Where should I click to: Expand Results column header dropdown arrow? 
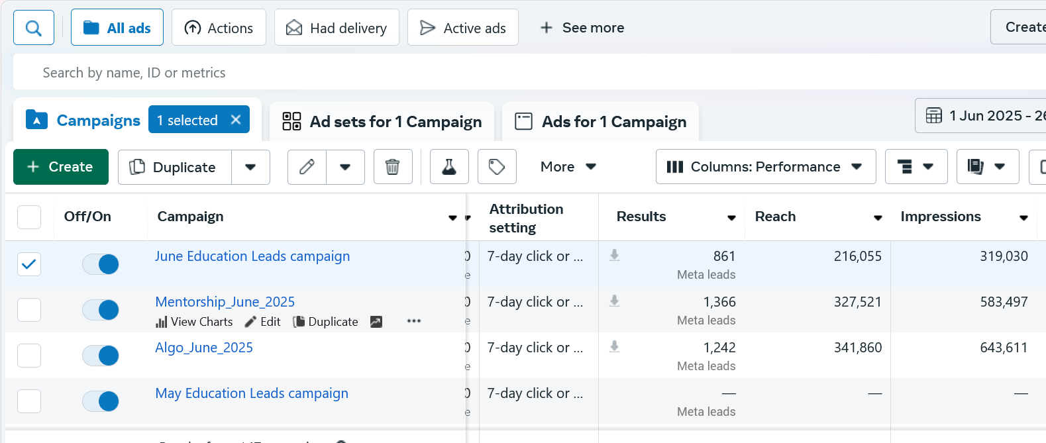pos(731,218)
